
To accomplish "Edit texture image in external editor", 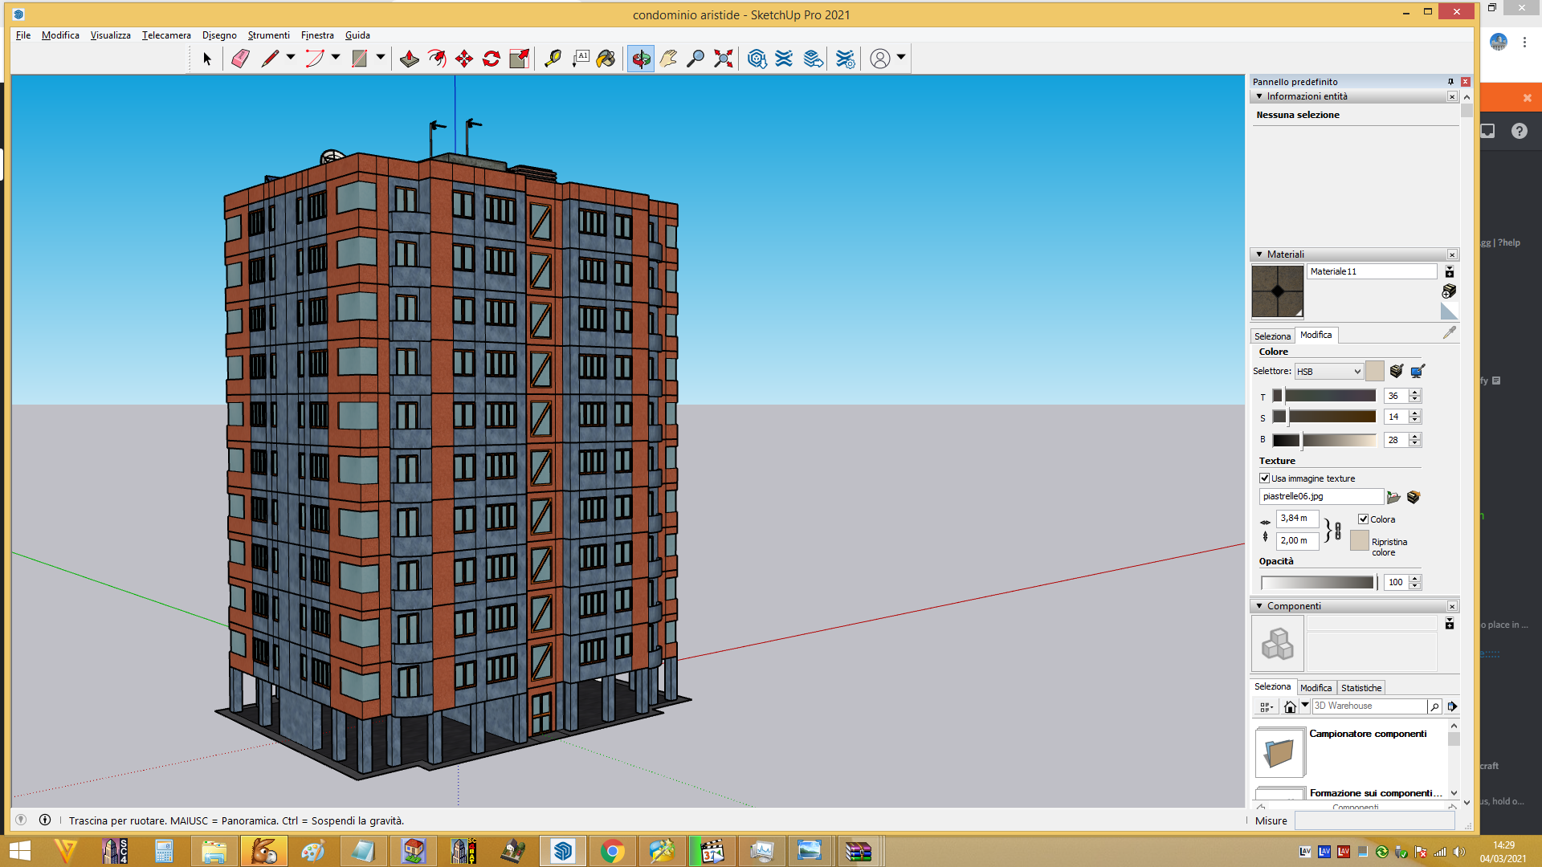I will coord(1413,497).
